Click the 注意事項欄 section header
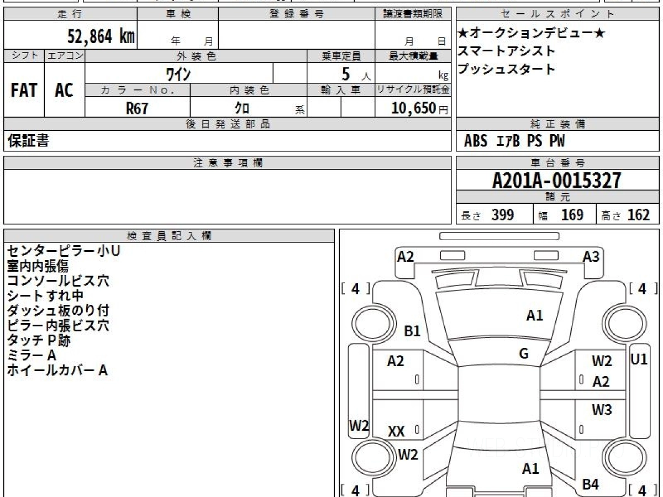663x497 pixels. pos(228,163)
